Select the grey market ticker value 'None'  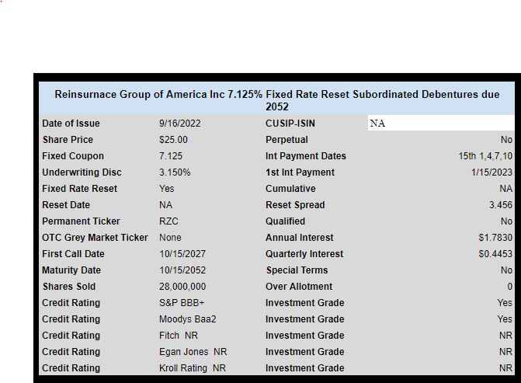(170, 238)
